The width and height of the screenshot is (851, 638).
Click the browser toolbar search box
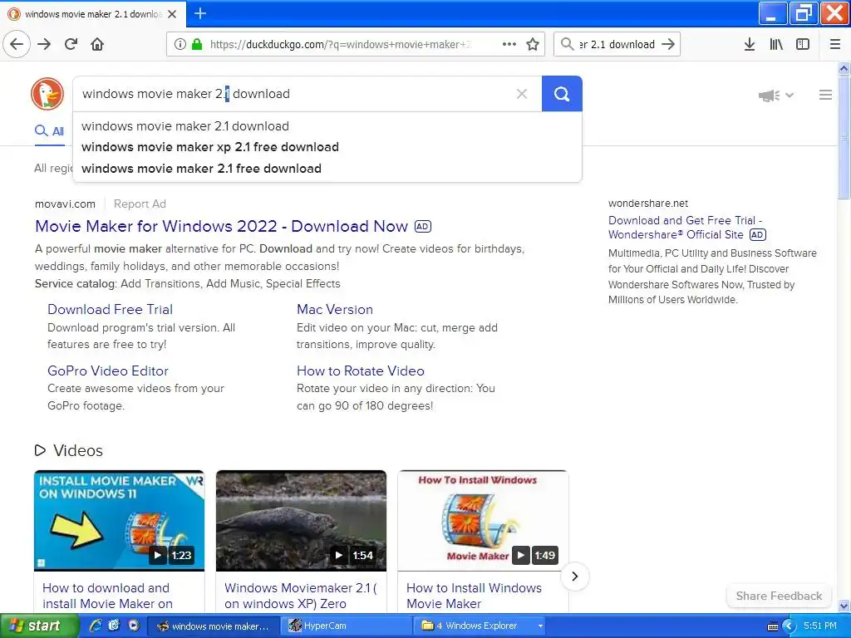point(617,45)
